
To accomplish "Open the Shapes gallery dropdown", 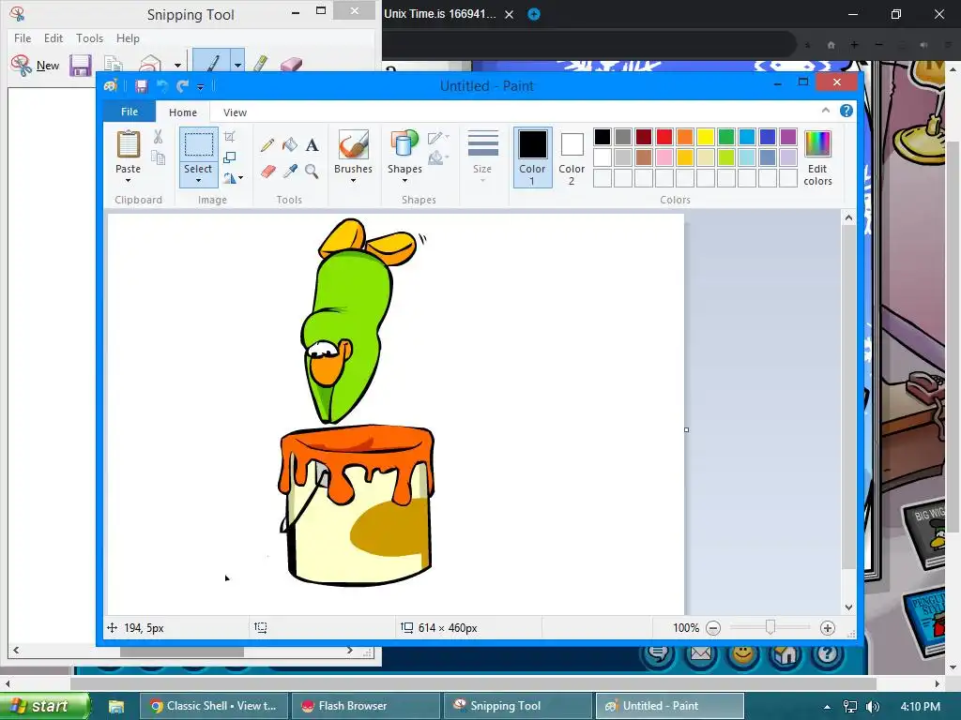I will click(404, 181).
